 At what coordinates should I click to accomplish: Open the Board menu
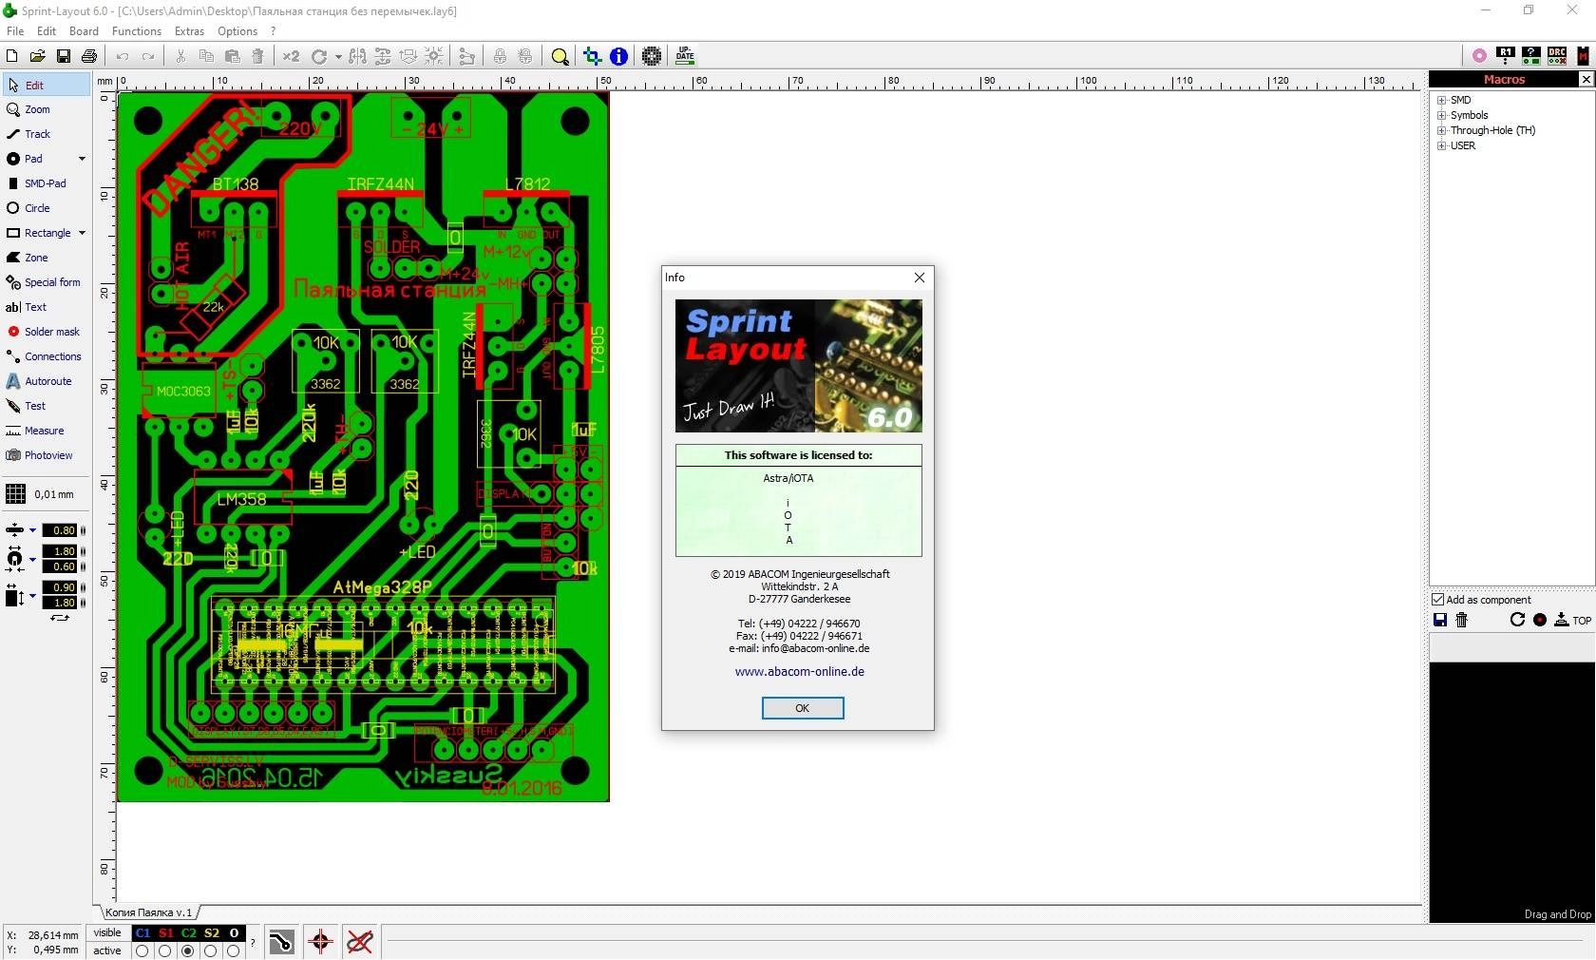click(x=84, y=30)
